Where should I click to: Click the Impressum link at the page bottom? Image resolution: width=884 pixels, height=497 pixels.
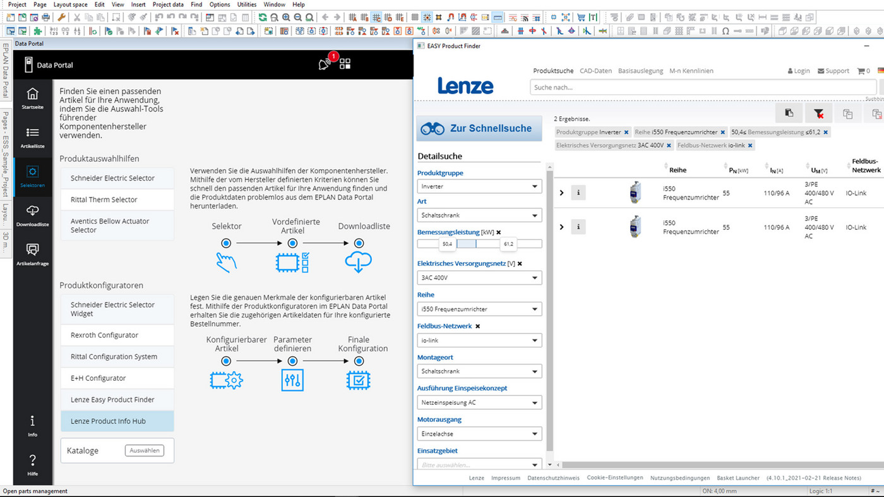(506, 477)
